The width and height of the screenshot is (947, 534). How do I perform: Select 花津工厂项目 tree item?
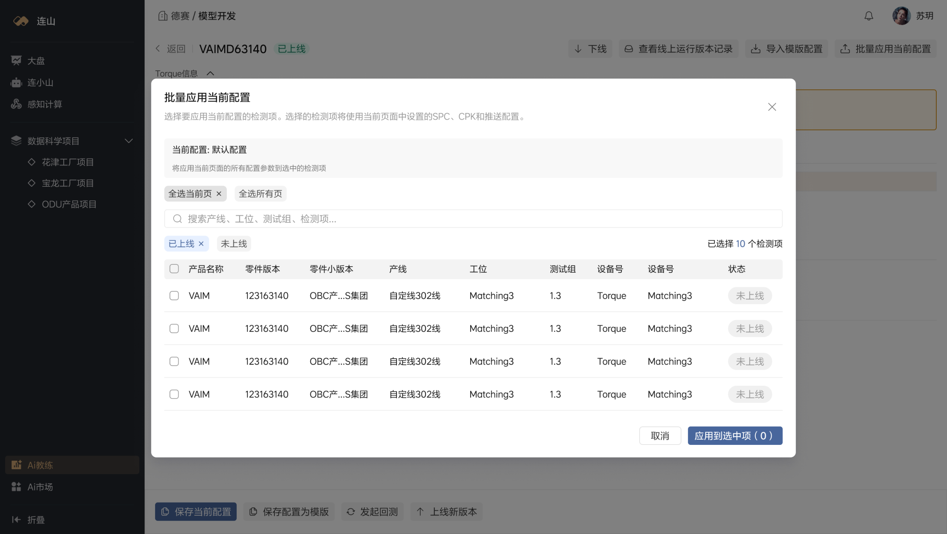[68, 162]
